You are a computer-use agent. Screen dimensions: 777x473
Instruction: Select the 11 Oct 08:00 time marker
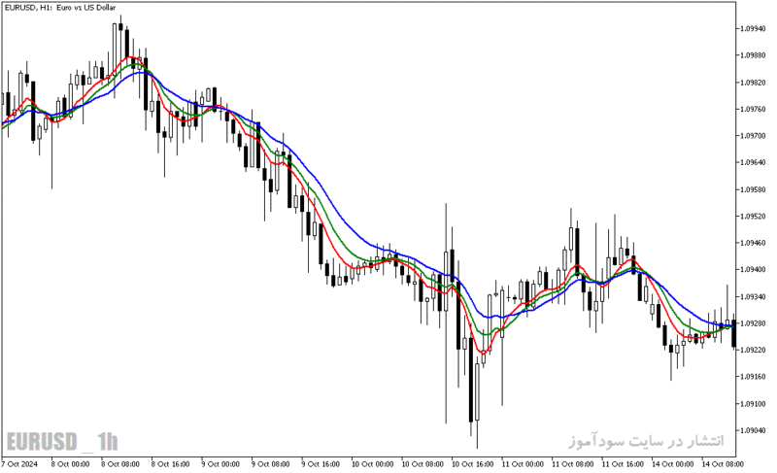coord(572,464)
